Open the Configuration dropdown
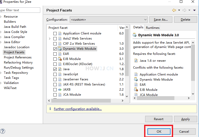The image size is (199, 137). coord(109,20)
